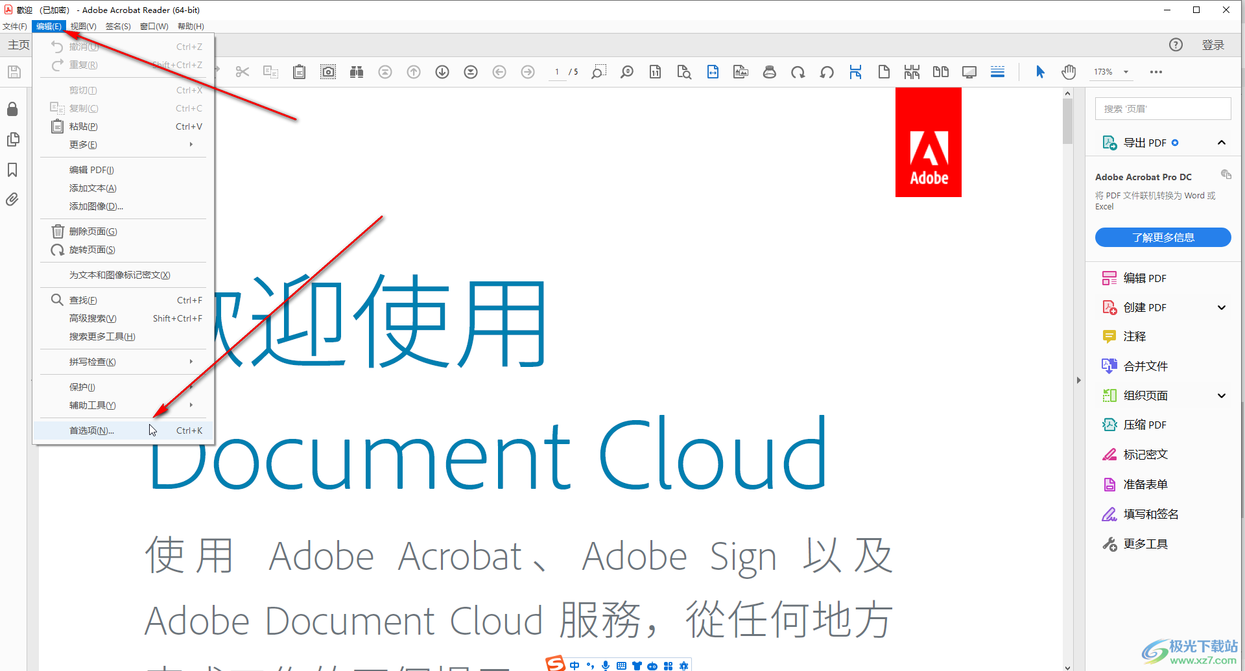
Task: Enable fit width page view icon
Action: (713, 72)
